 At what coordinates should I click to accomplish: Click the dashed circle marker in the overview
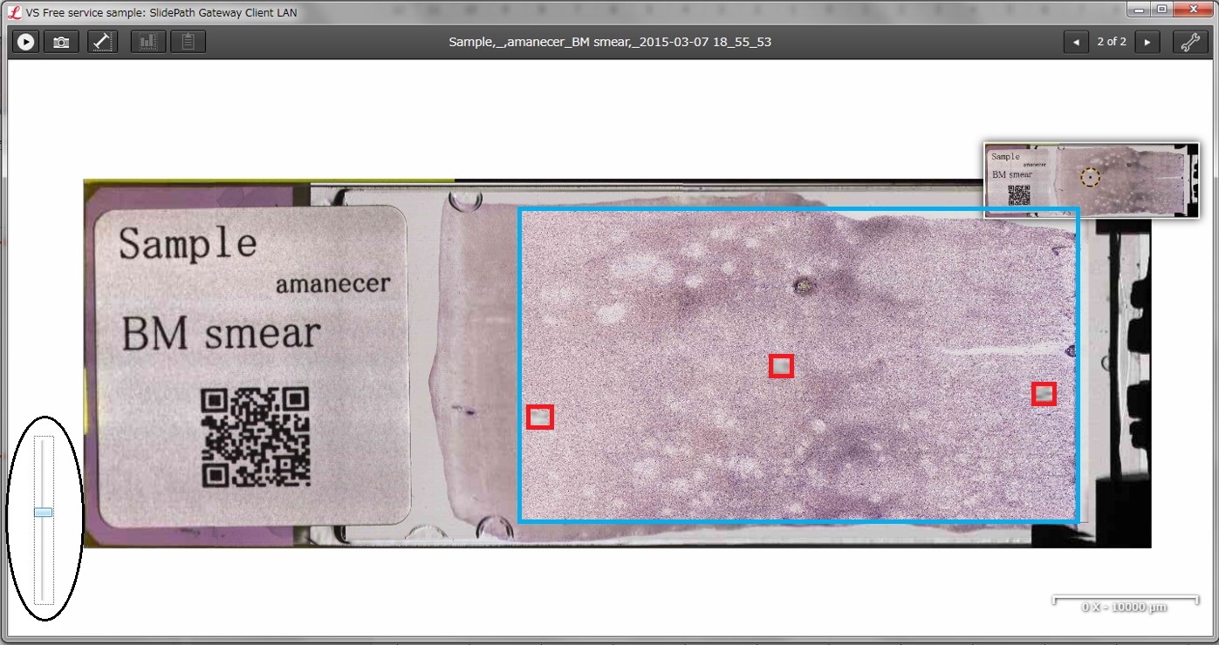(x=1090, y=178)
